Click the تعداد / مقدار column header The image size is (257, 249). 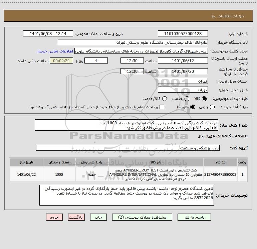coord(59,162)
